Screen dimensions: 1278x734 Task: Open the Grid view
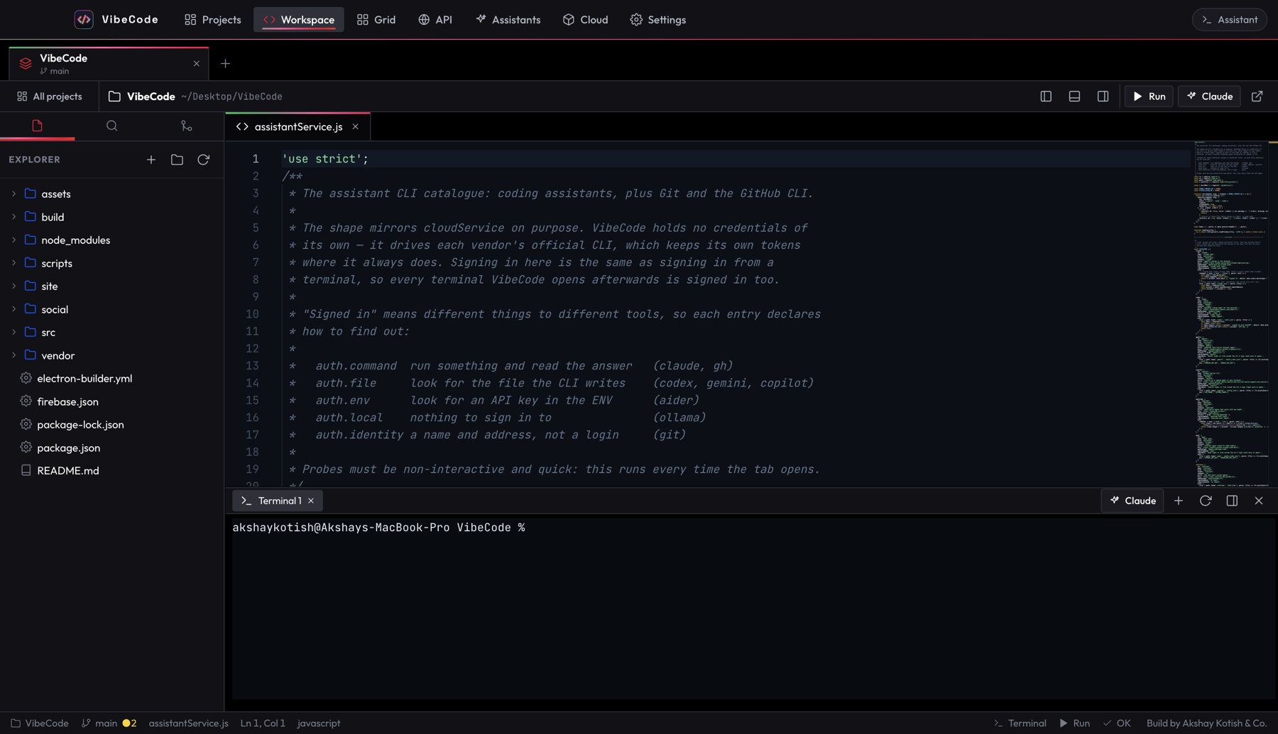[376, 20]
